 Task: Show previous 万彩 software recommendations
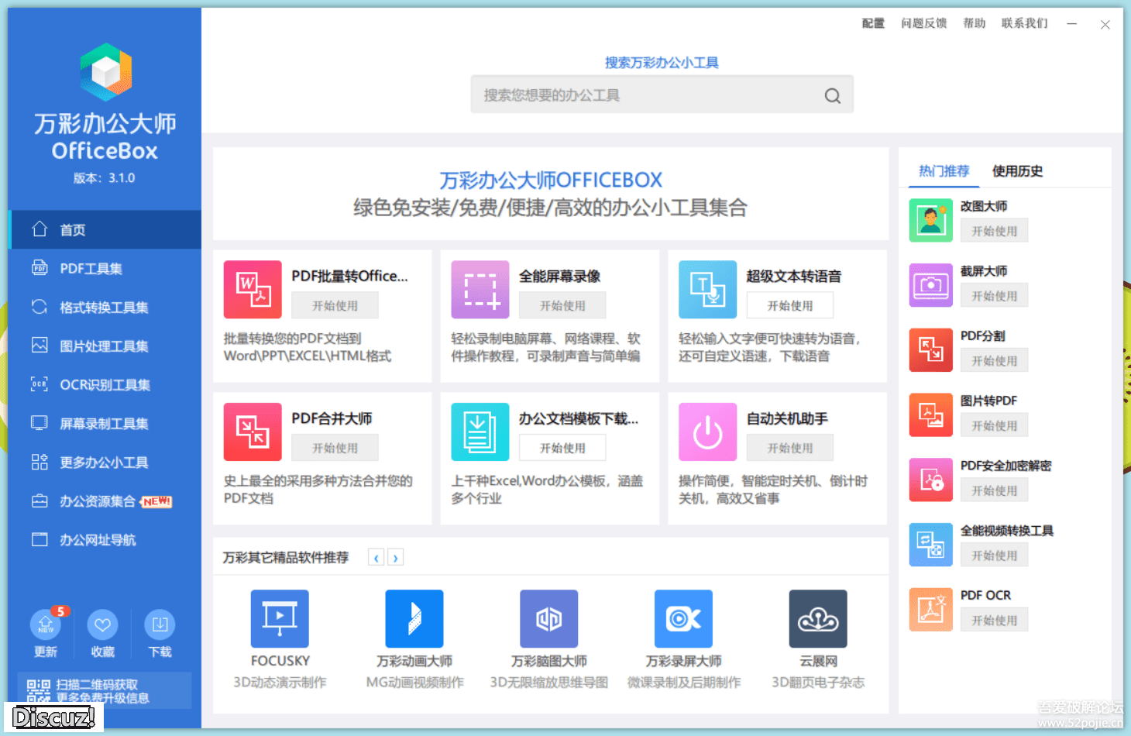pyautogui.click(x=376, y=558)
